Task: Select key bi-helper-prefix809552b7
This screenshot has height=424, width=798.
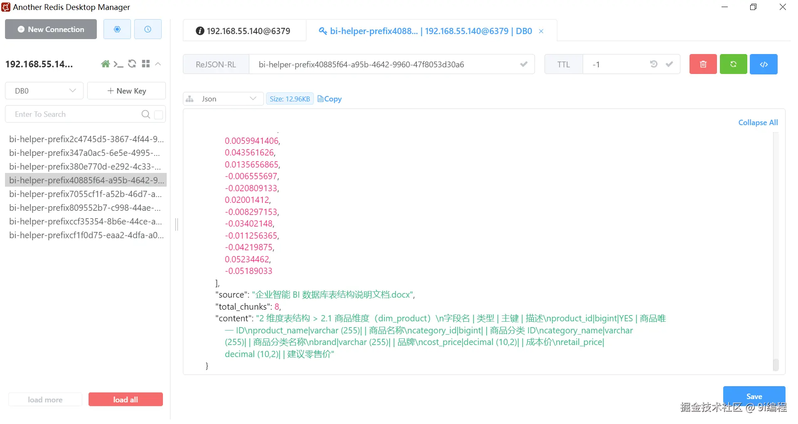Action: [86, 207]
